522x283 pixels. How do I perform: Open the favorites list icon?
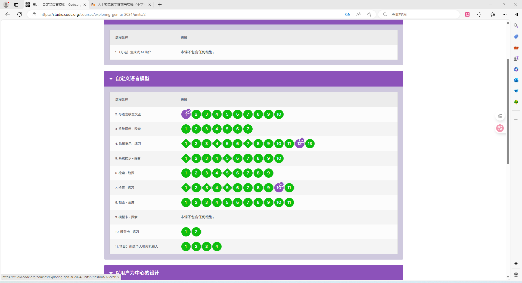coord(493,14)
